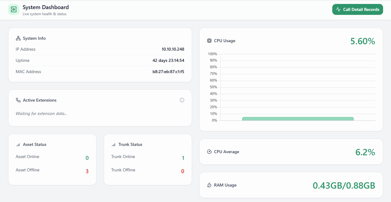Click the CPU Usage processor chip icon
391x202 pixels.
coord(209,40)
